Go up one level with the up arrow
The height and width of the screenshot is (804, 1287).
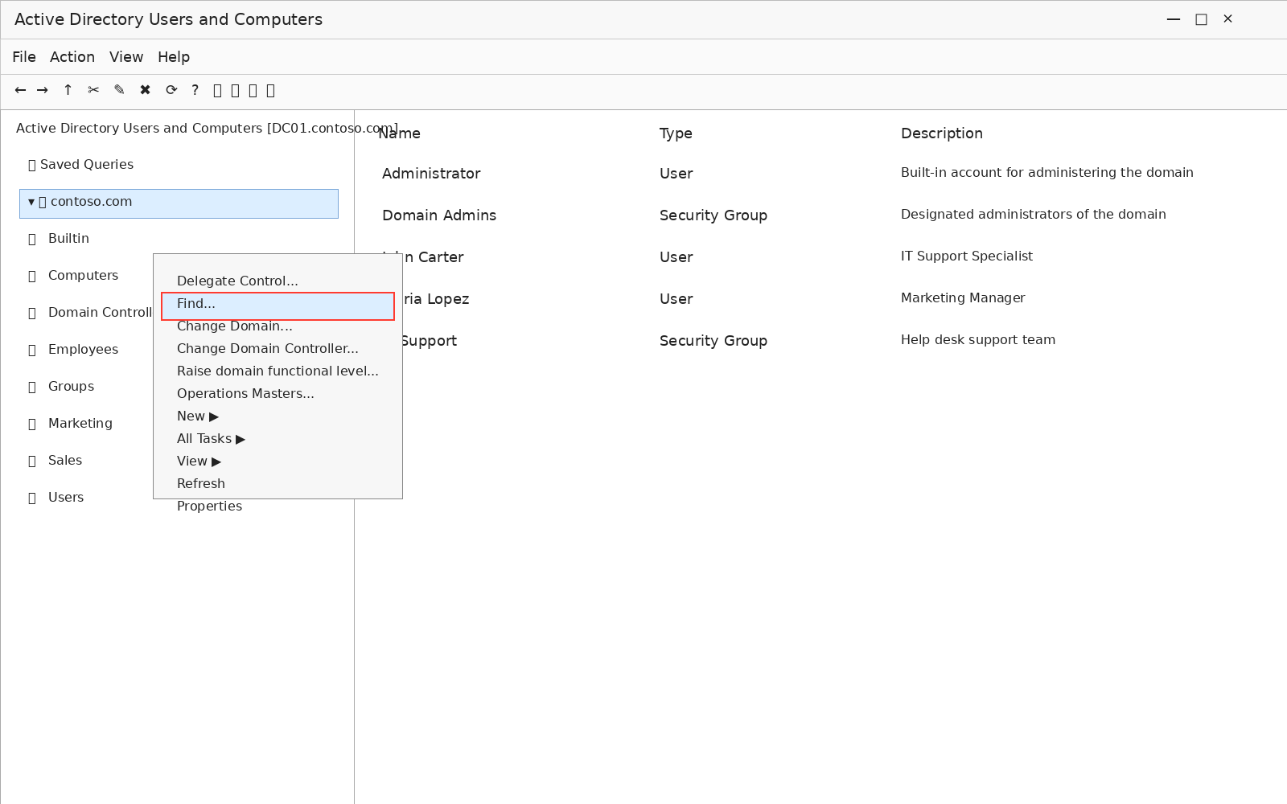tap(68, 90)
